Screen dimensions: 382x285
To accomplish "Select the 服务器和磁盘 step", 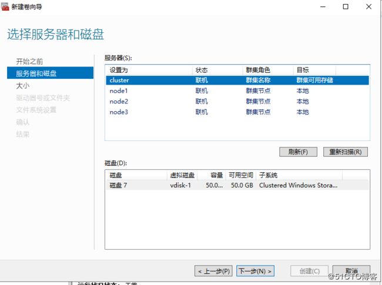I will (x=50, y=73).
